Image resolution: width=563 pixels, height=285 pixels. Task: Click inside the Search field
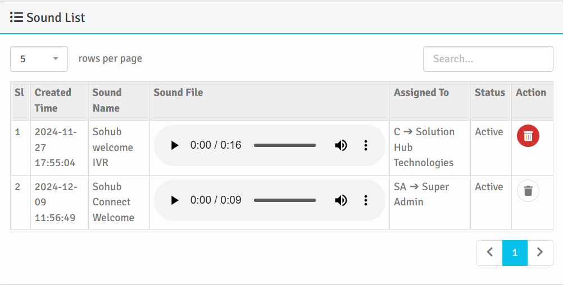tap(488, 59)
